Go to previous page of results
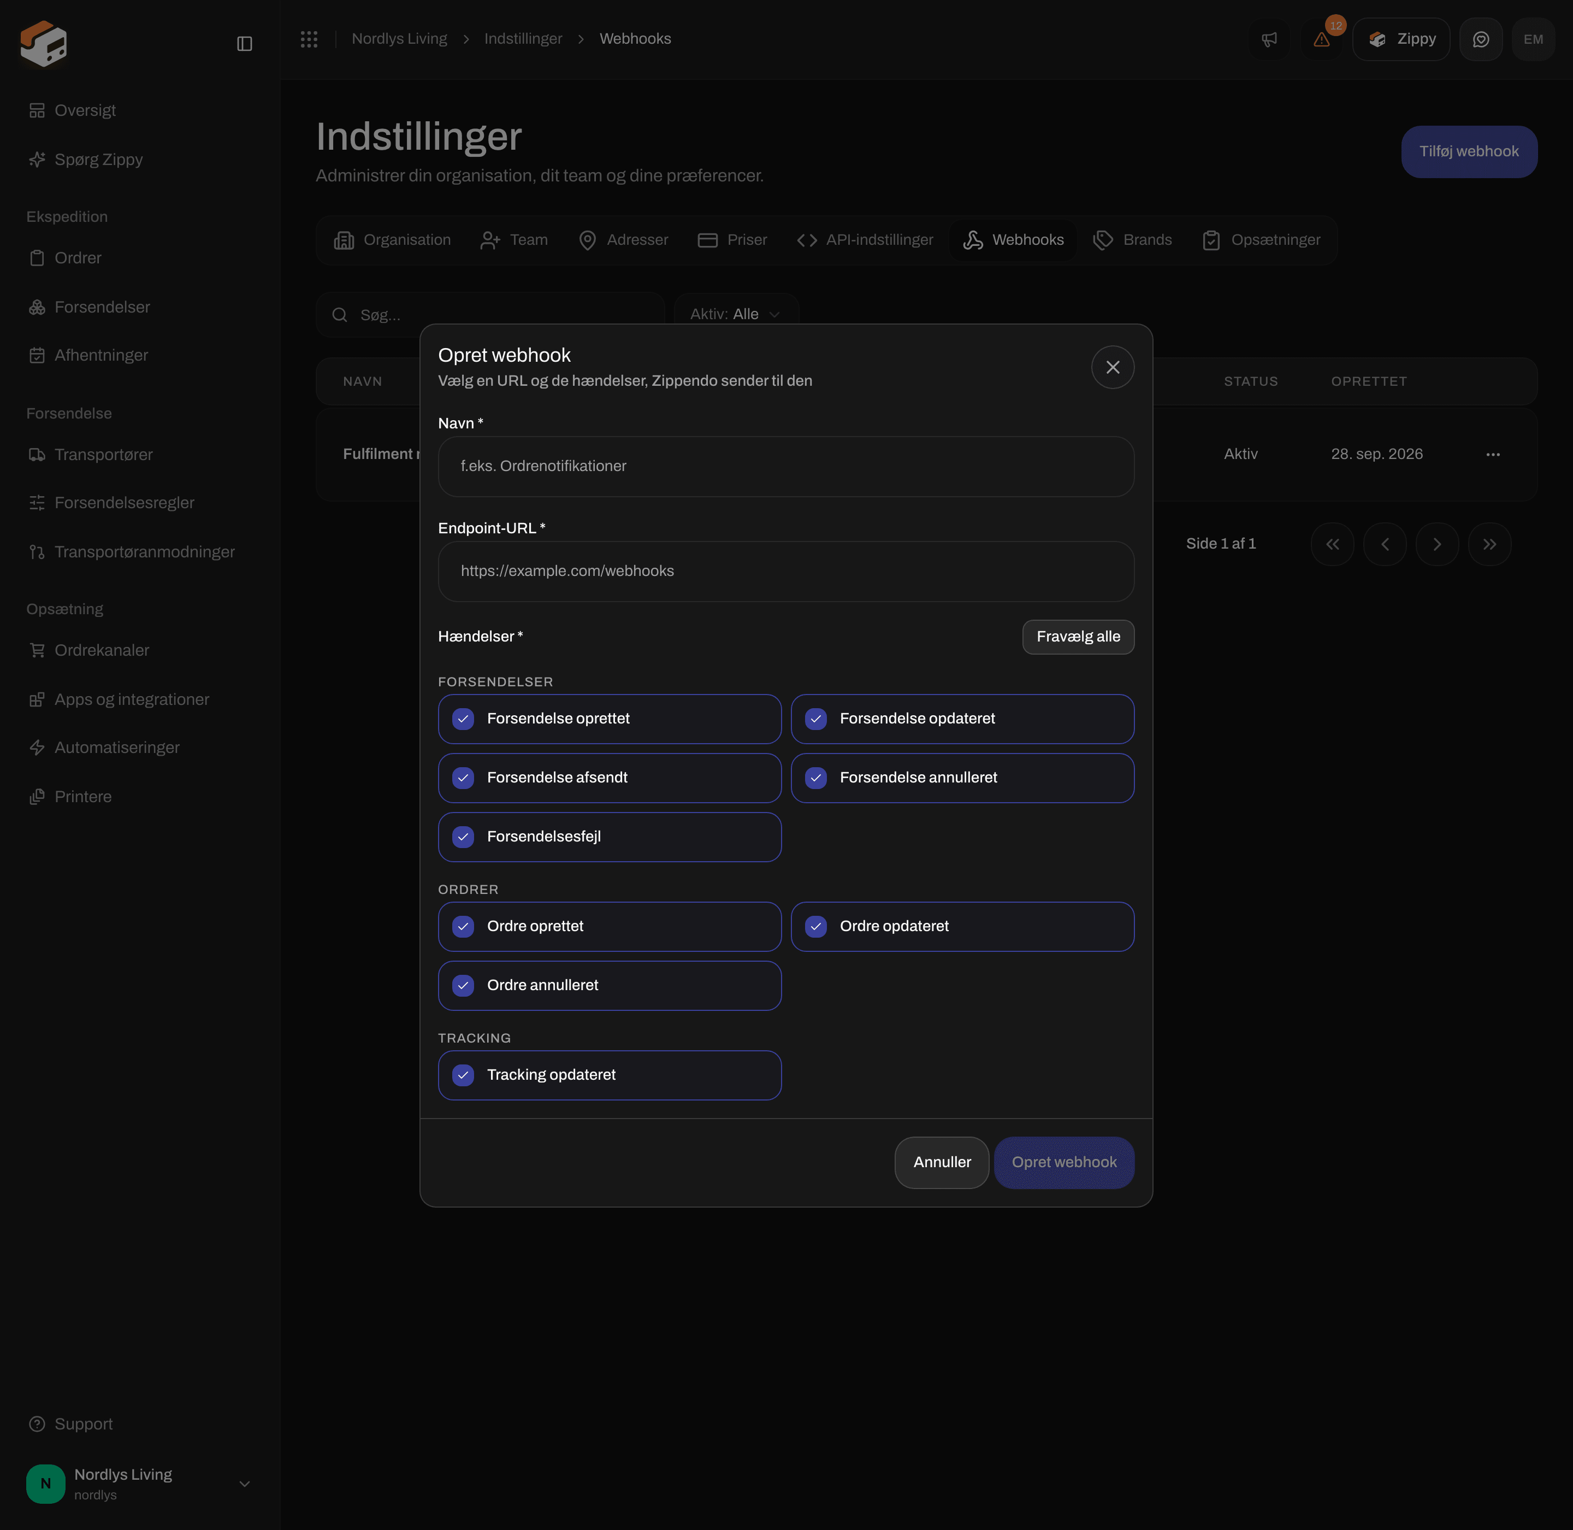This screenshot has width=1573, height=1530. 1384,544
